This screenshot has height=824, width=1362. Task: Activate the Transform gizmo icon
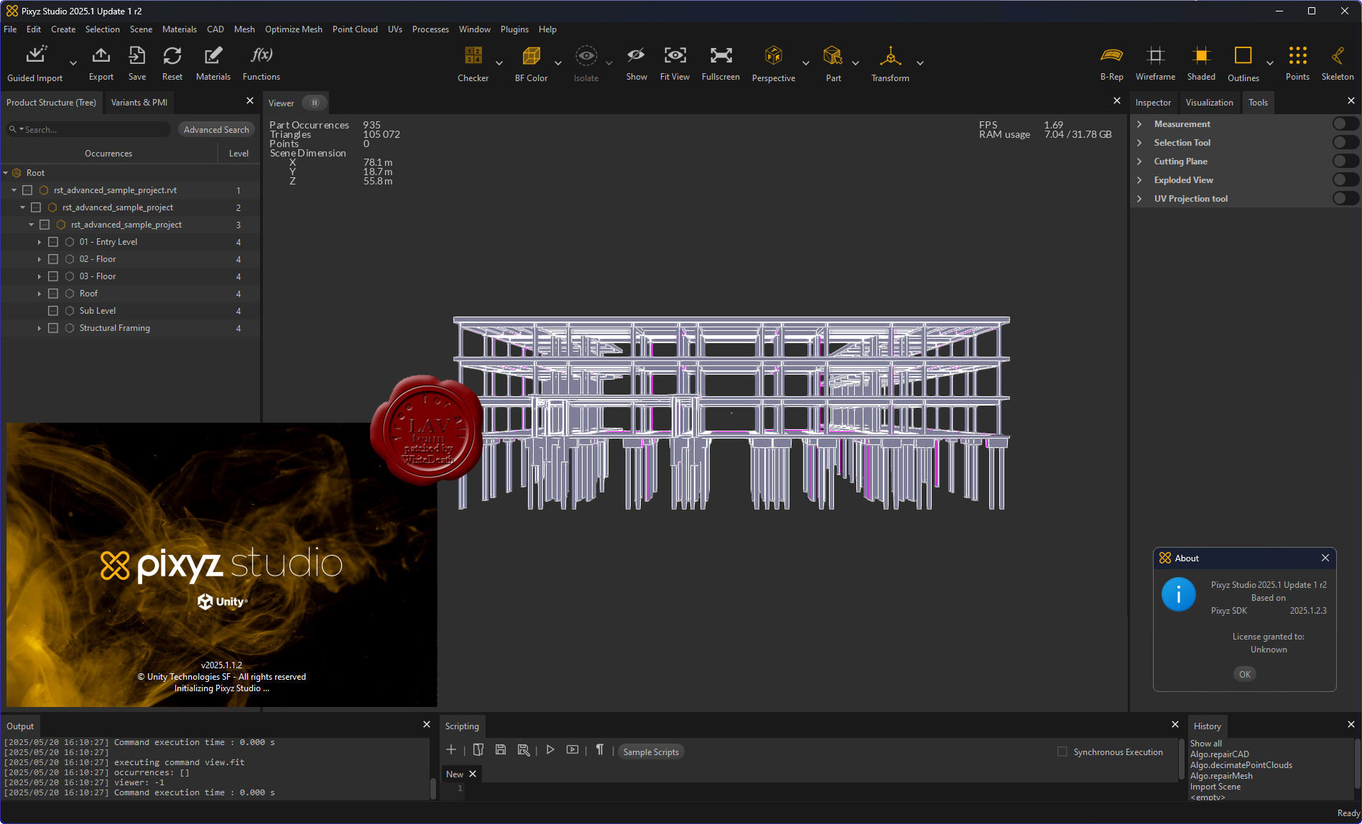point(890,56)
